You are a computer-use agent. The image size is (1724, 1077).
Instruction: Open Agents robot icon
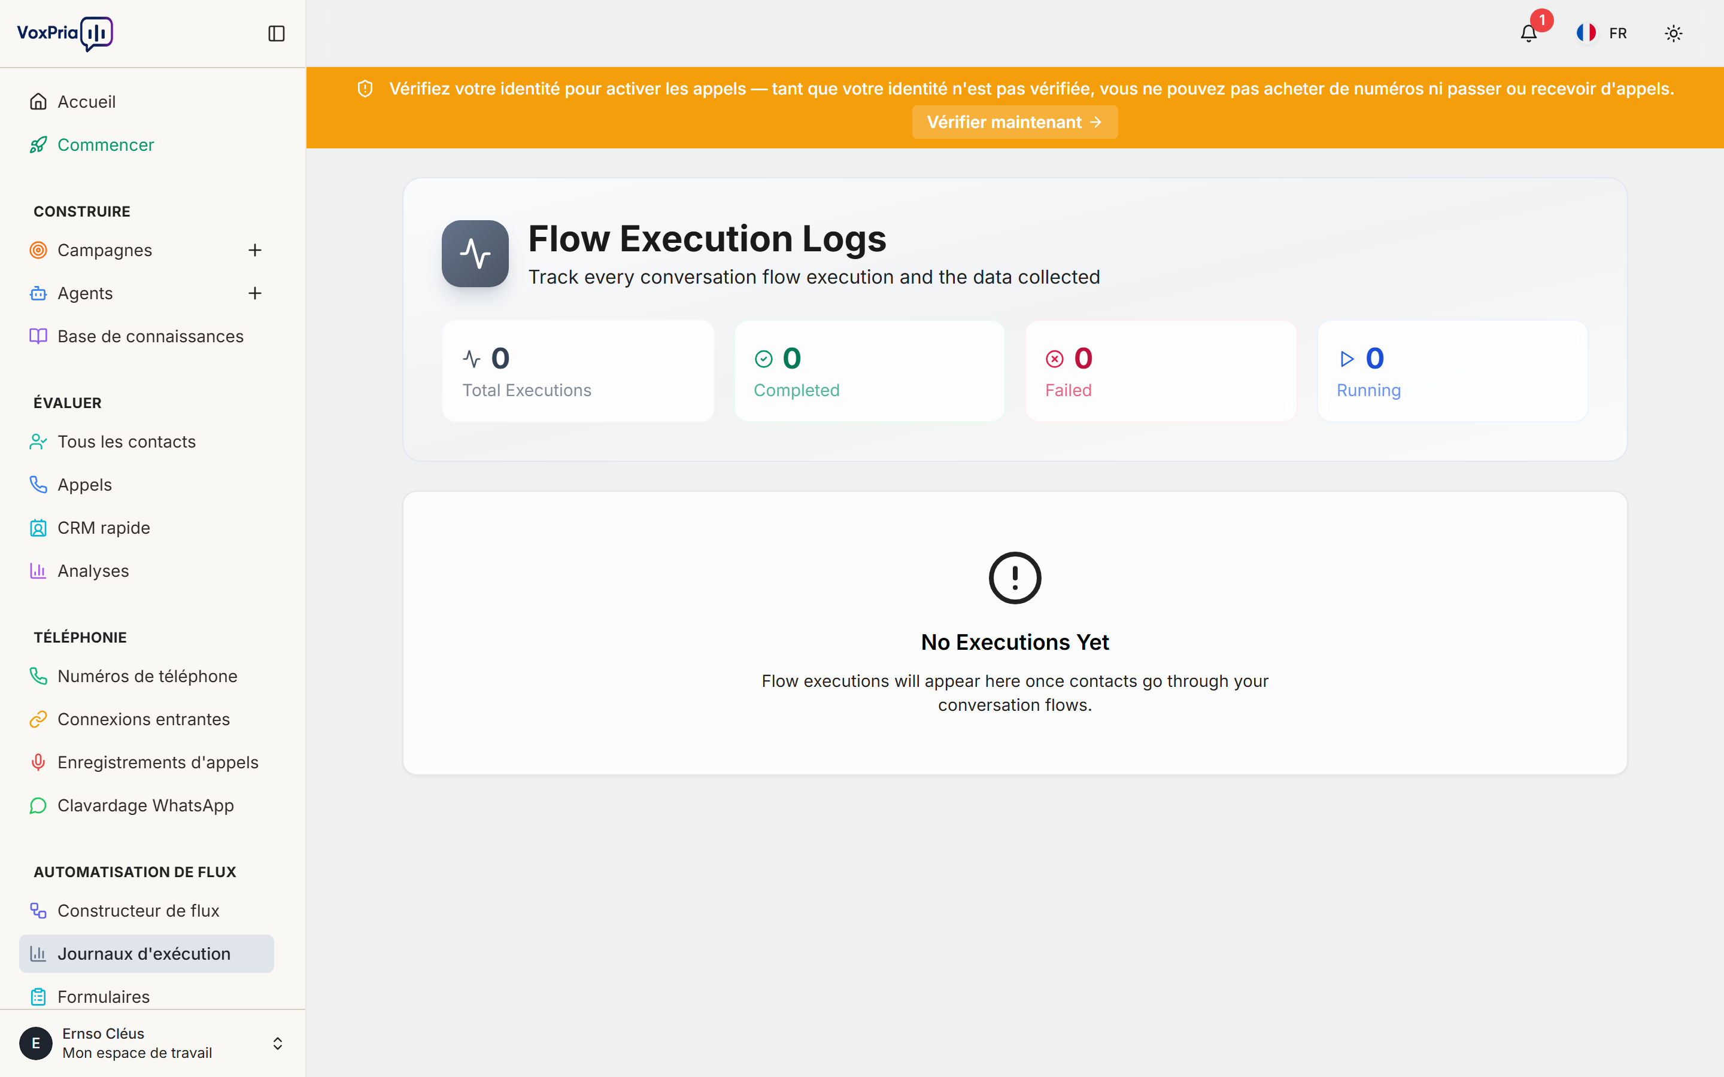click(38, 293)
